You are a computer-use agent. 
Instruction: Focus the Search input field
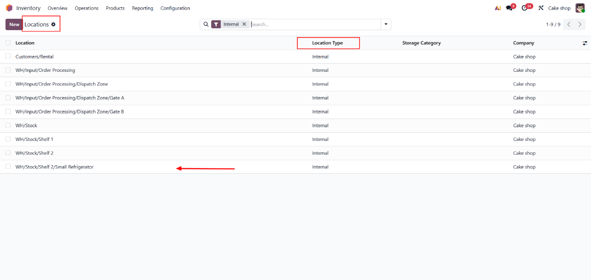point(314,24)
